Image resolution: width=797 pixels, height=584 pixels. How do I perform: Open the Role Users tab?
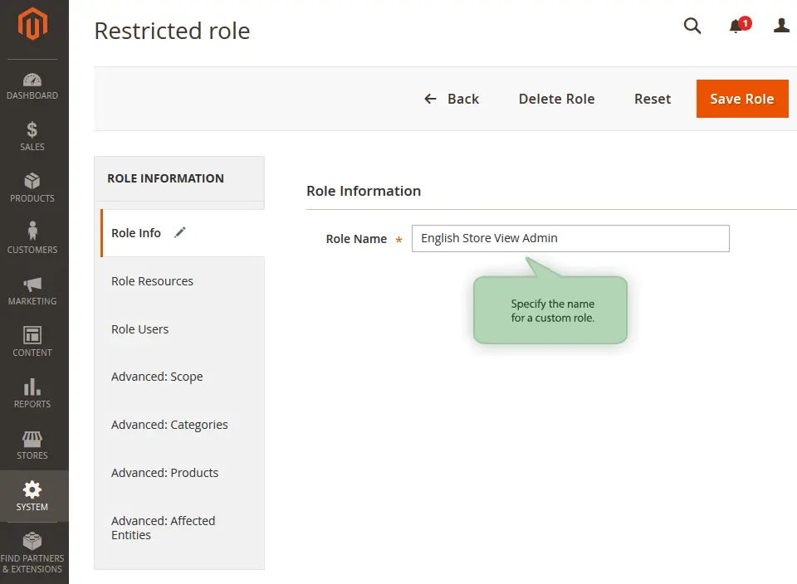coord(139,329)
